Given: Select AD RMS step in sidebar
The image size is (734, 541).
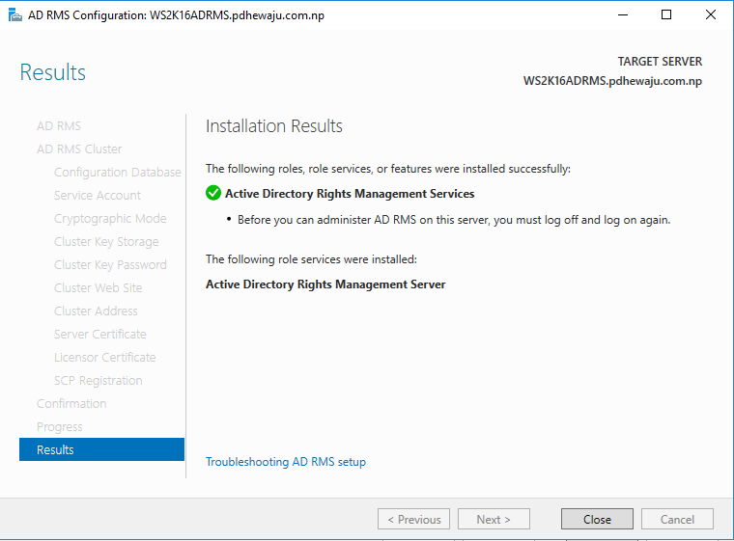Looking at the screenshot, I should click(x=59, y=125).
